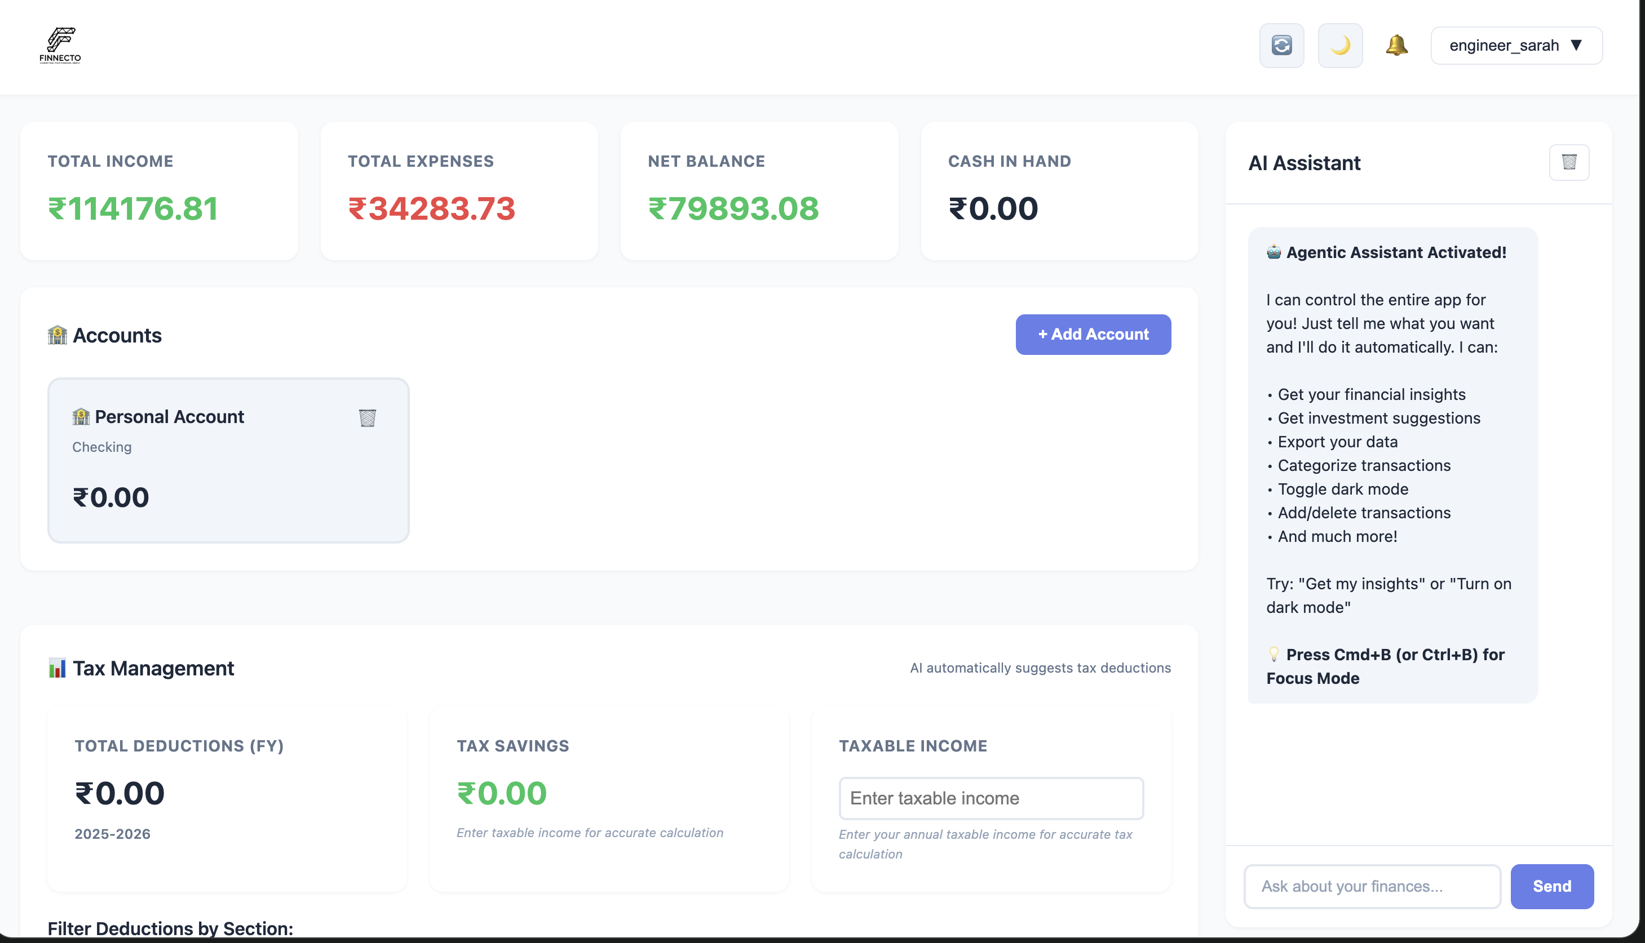Open the engineer_sarah account dropdown
Image resolution: width=1645 pixels, height=943 pixels.
[x=1516, y=45]
